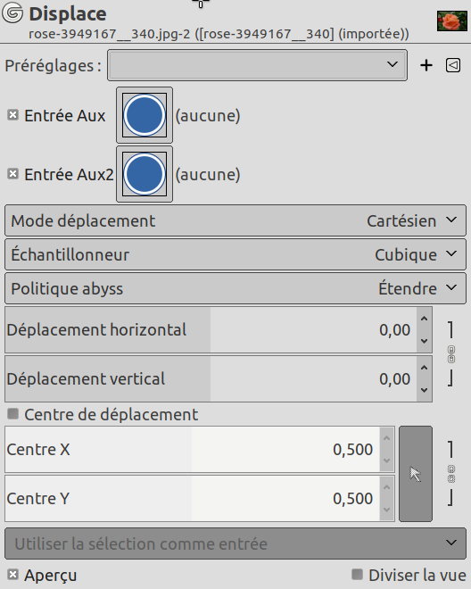The height and width of the screenshot is (589, 471).
Task: Toggle the Entrée Aux2 checkbox
Action: pos(12,174)
